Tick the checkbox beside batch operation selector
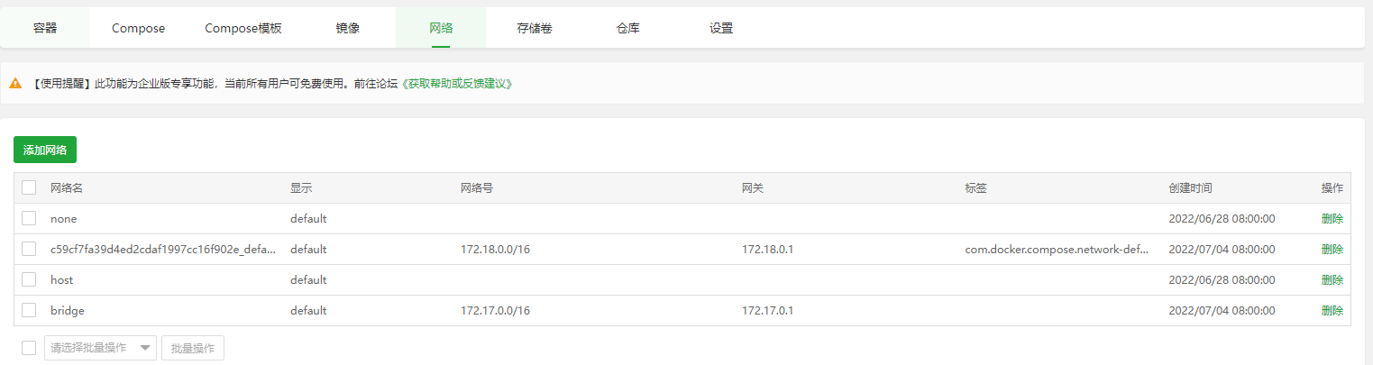This screenshot has height=365, width=1373. [29, 348]
